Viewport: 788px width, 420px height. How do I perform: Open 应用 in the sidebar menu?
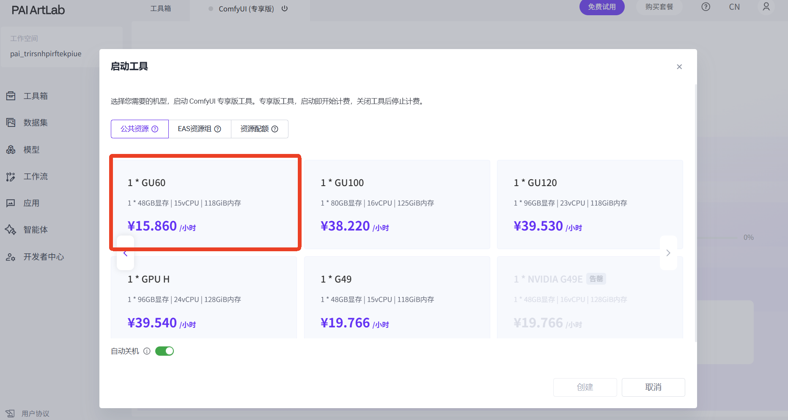pos(31,203)
